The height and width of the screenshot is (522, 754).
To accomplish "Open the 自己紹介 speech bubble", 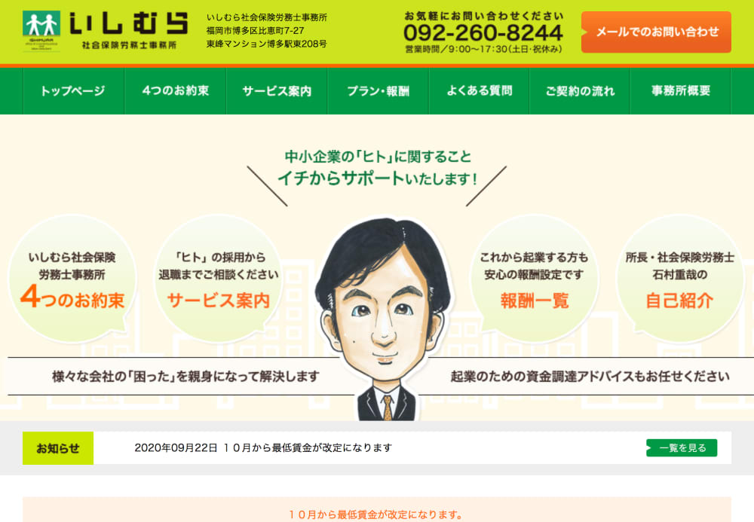I will point(680,279).
